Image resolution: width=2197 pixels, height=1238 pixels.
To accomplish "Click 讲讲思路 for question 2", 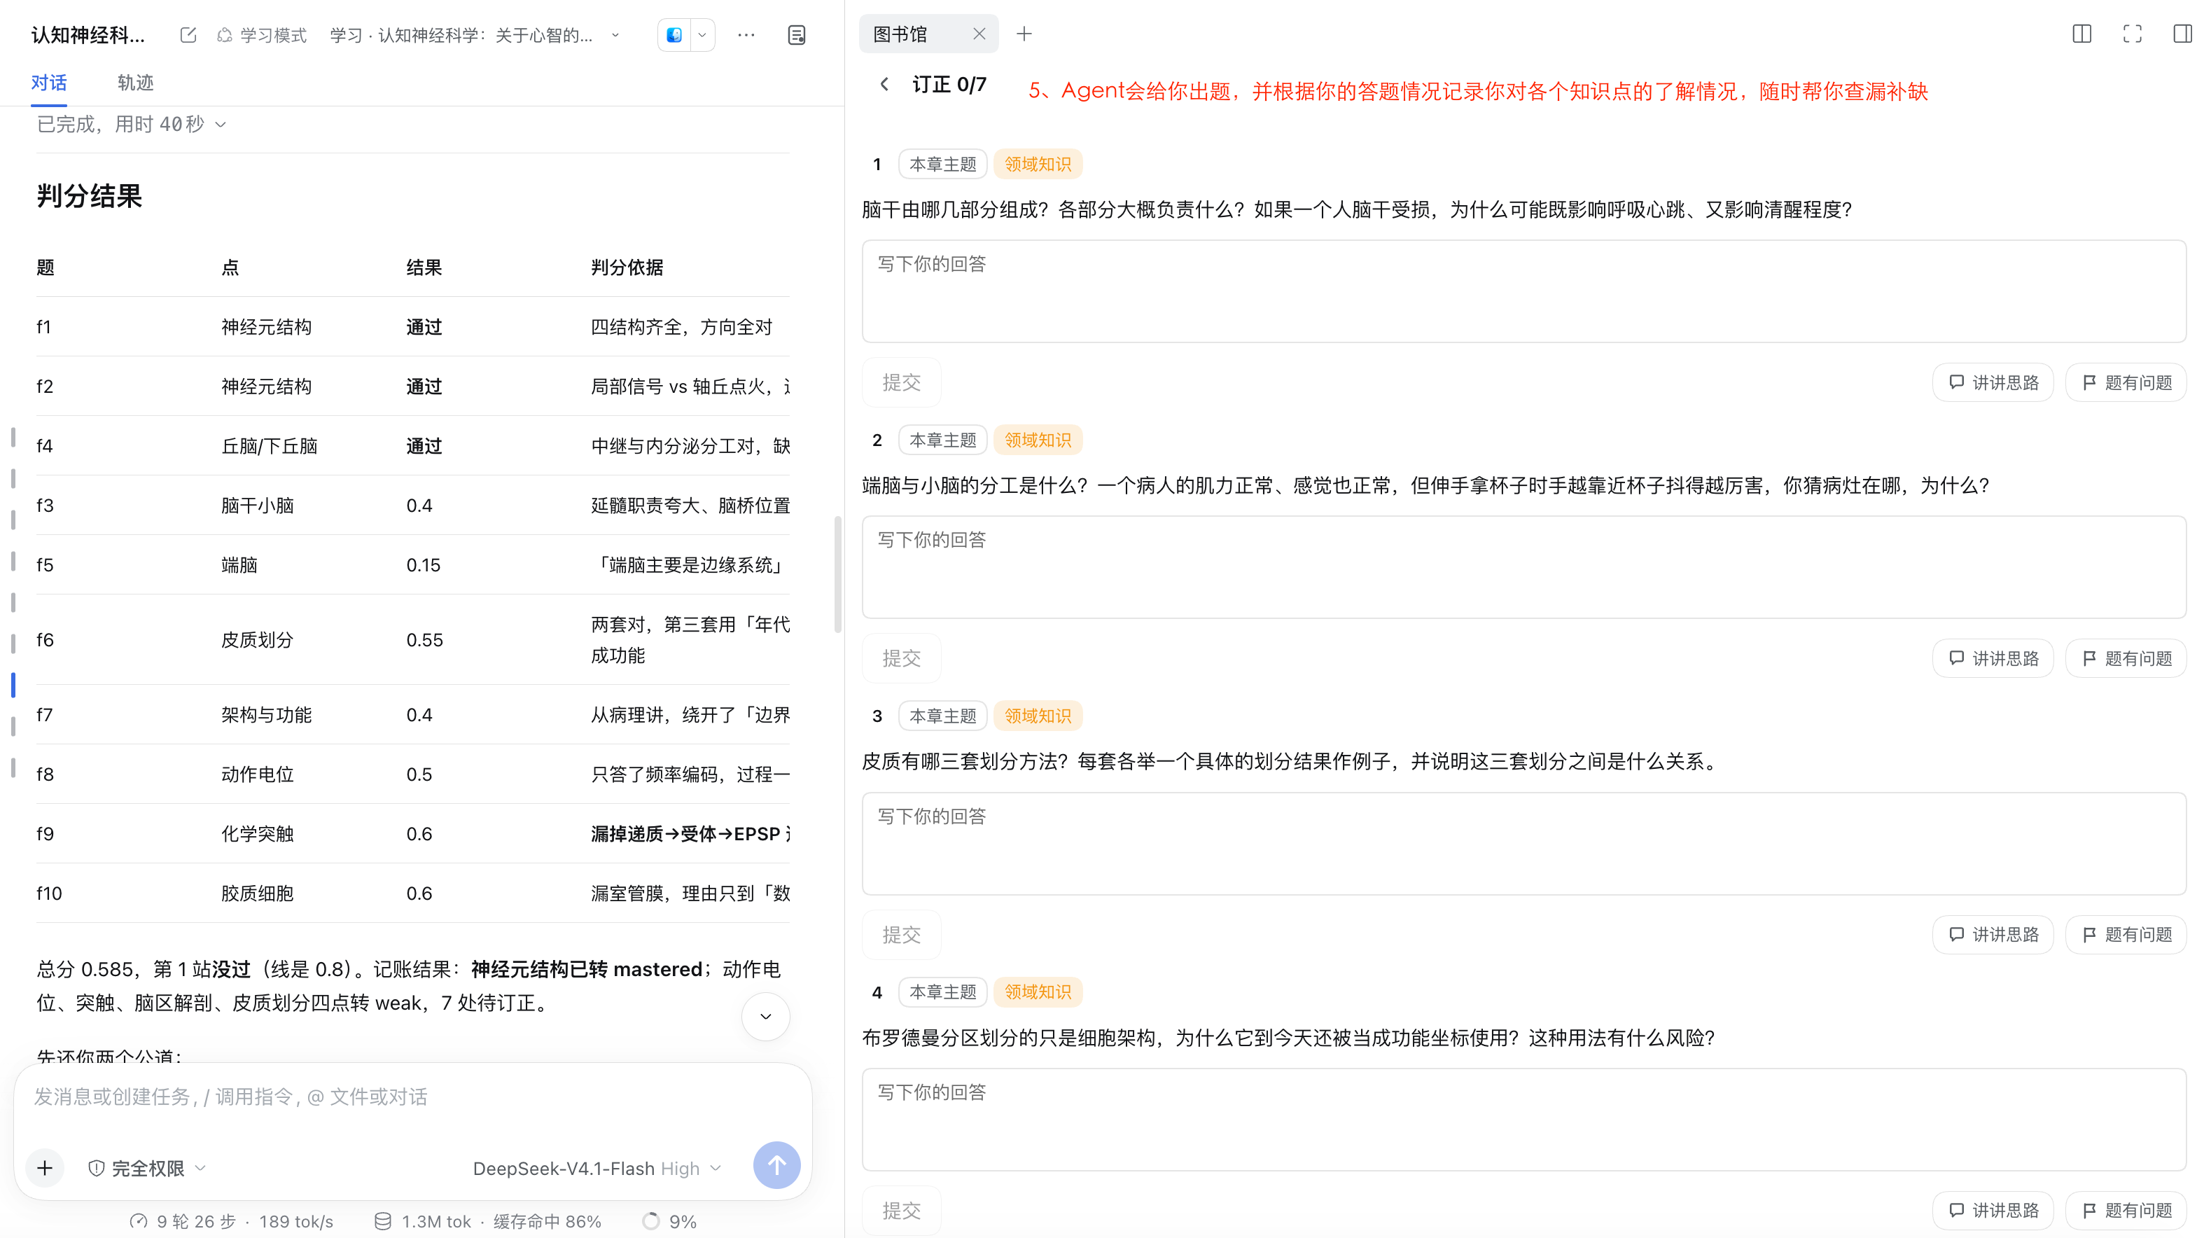I will point(1993,659).
